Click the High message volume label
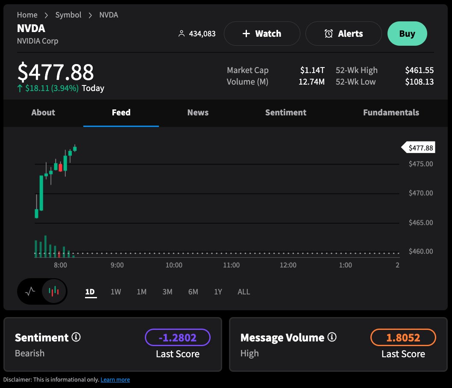 click(x=249, y=353)
